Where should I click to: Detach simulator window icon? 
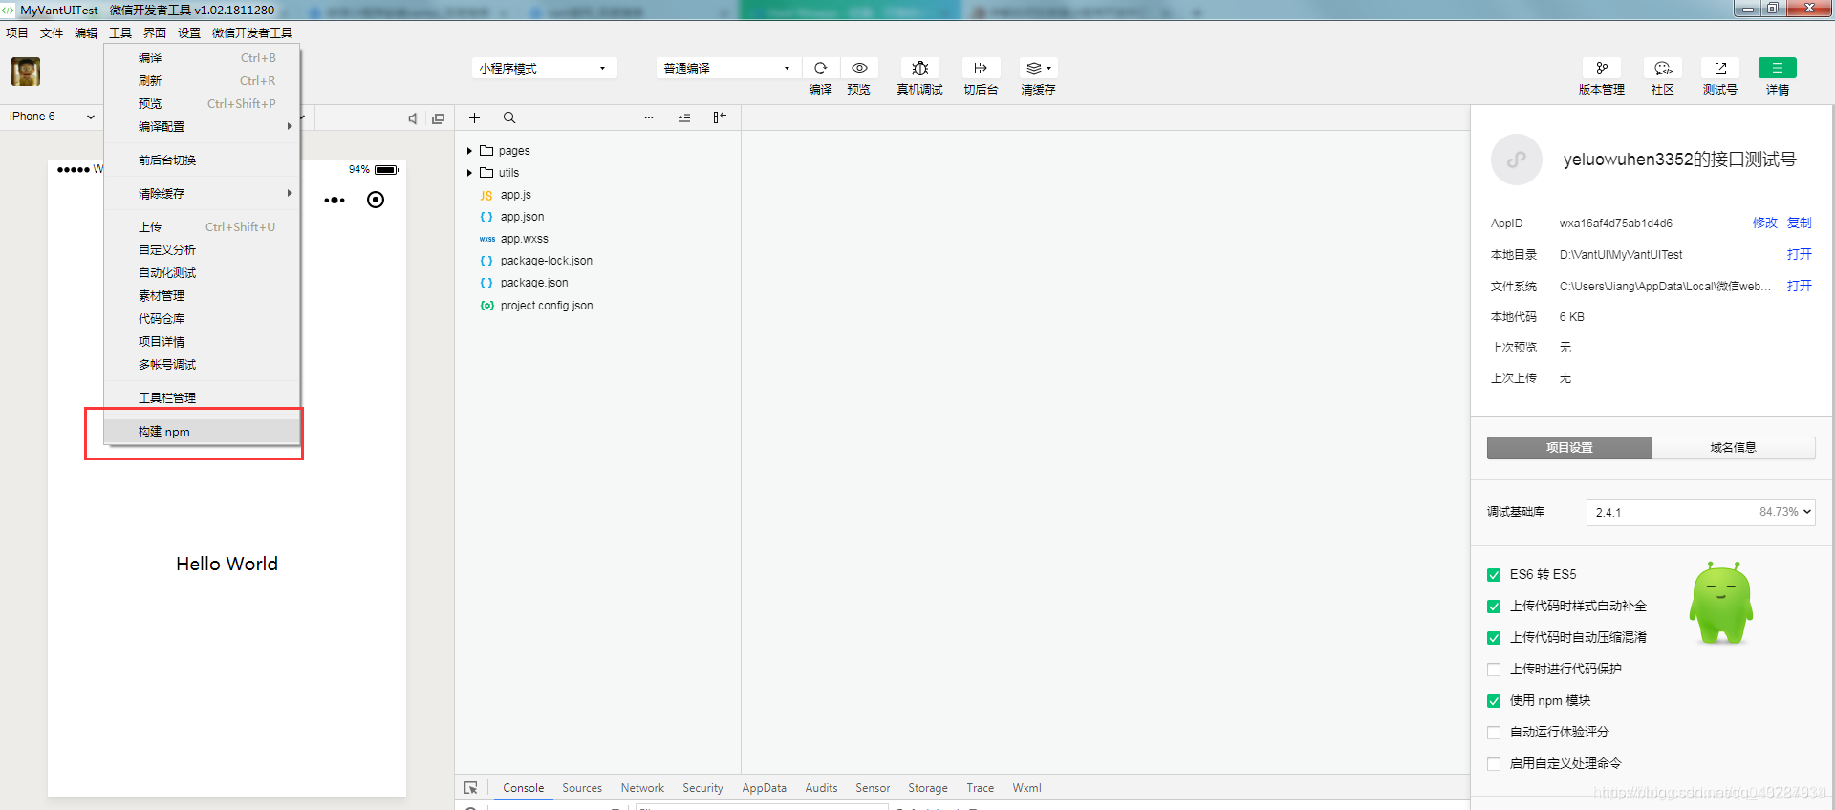[439, 118]
